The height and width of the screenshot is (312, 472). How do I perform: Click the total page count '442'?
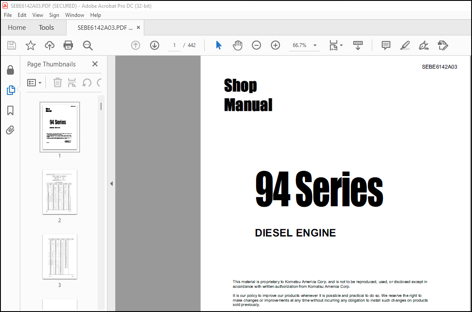click(191, 45)
